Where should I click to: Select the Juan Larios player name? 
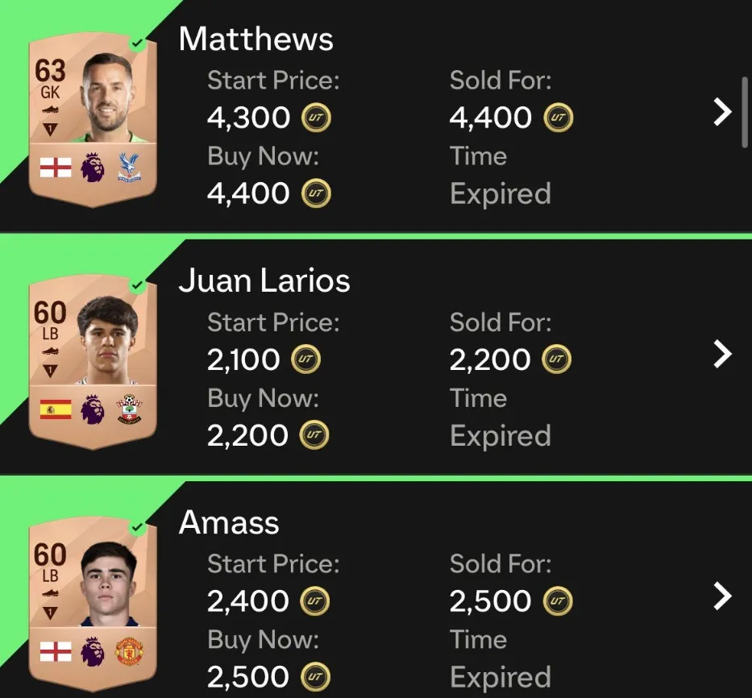(264, 280)
